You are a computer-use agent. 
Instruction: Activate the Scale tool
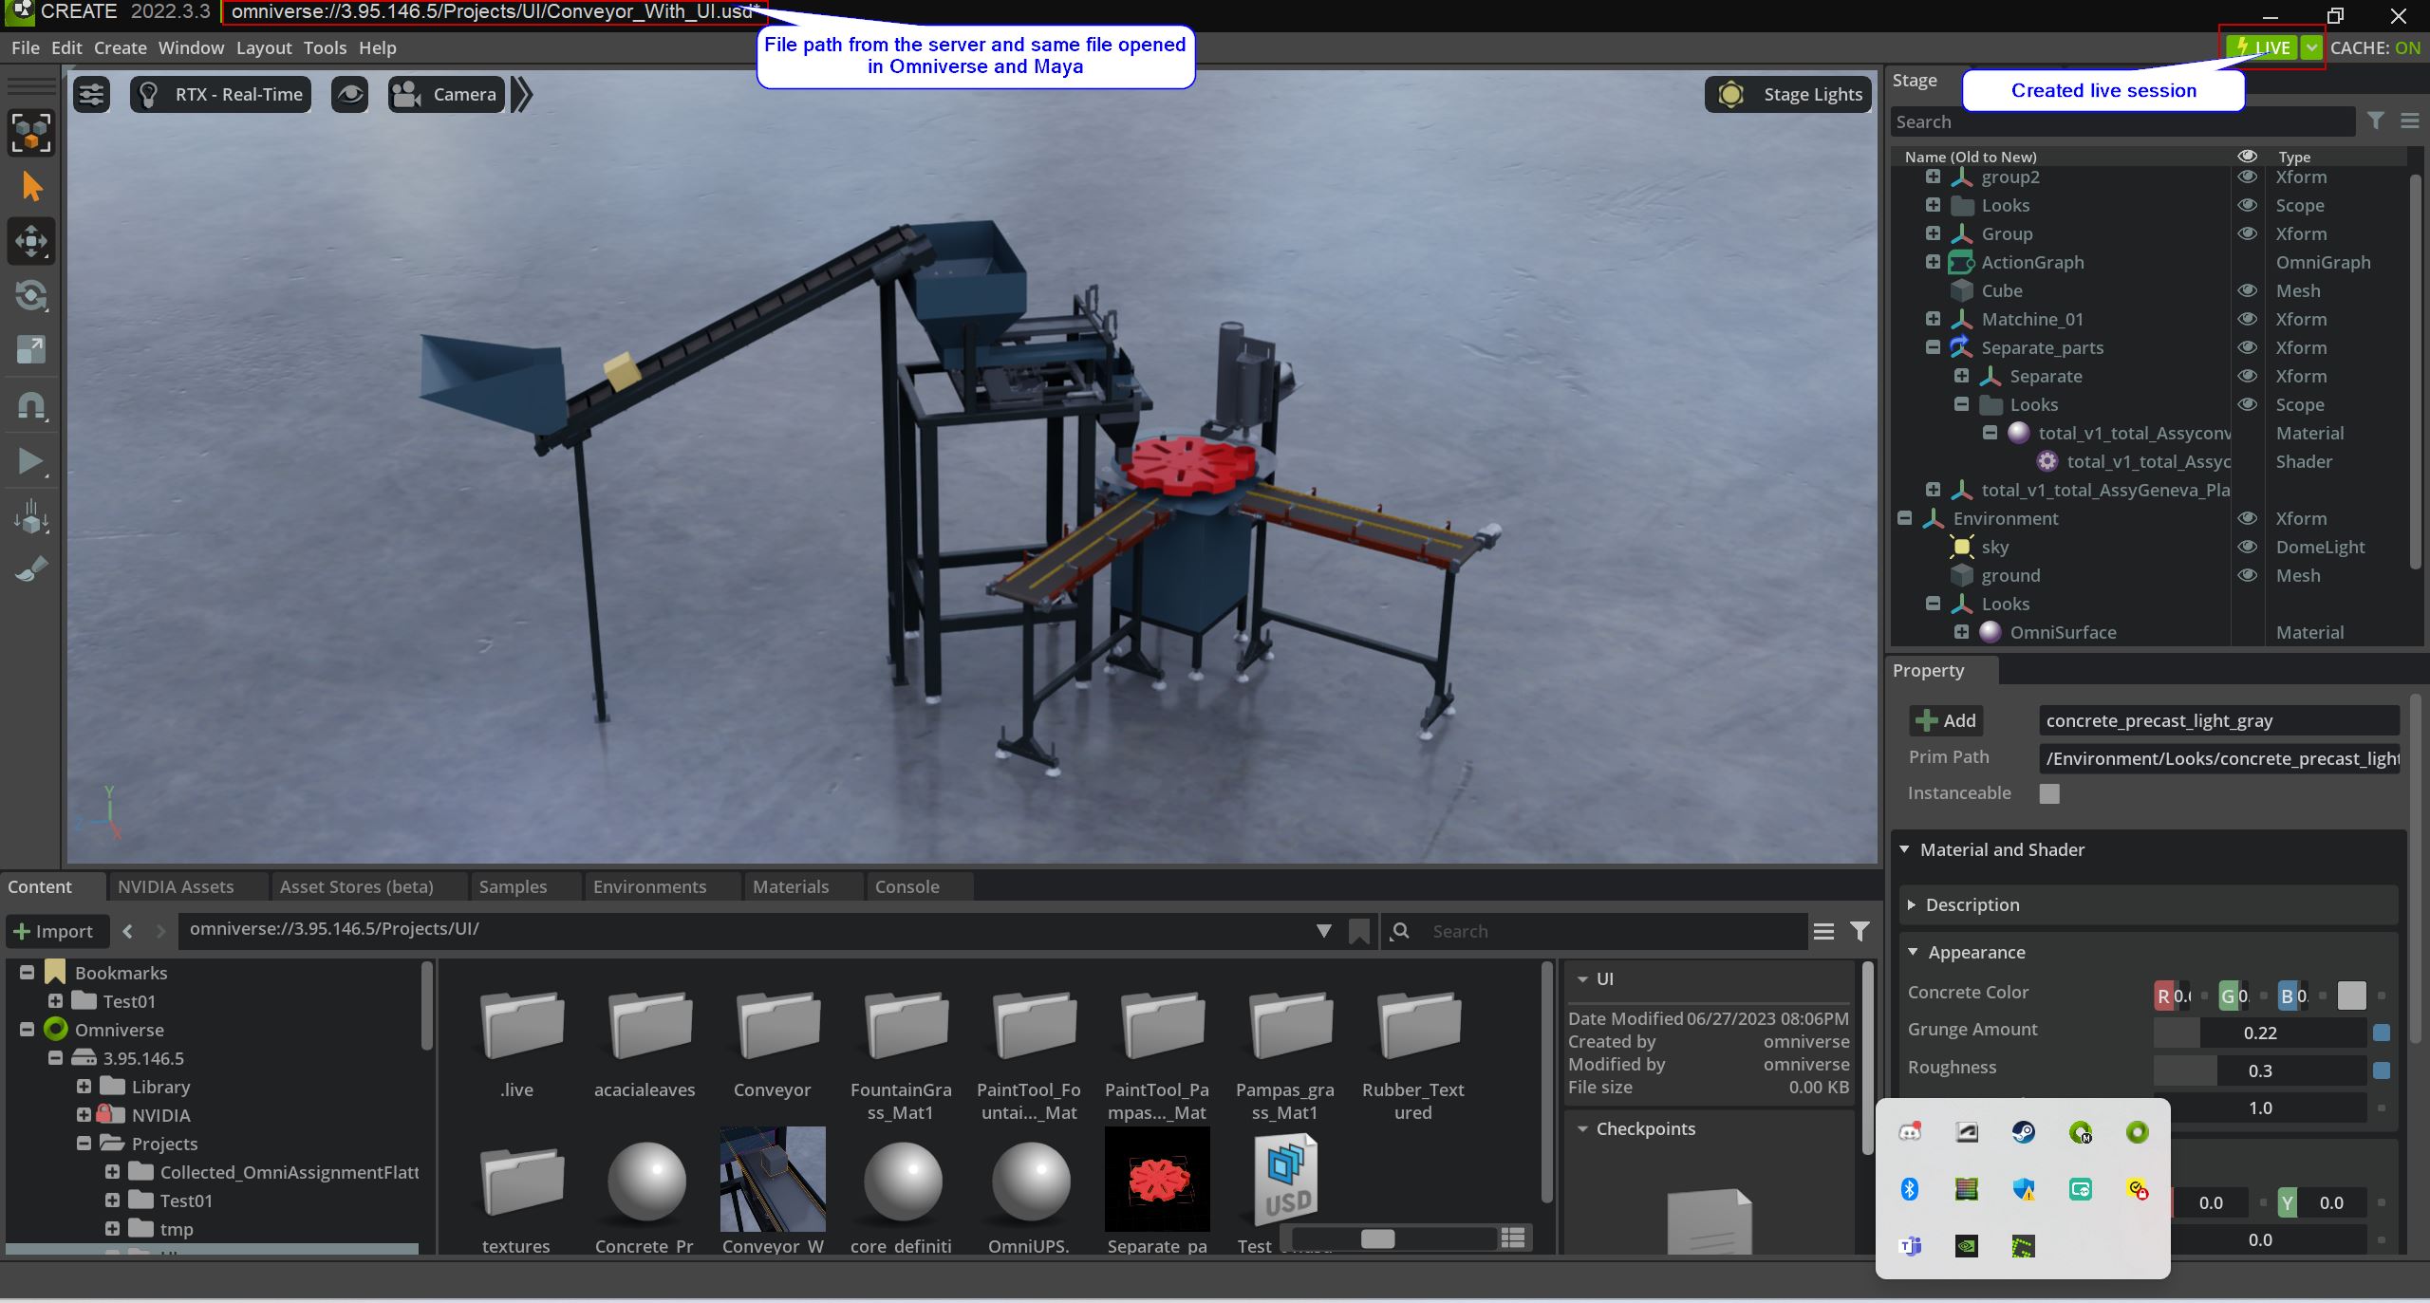pyautogui.click(x=31, y=350)
